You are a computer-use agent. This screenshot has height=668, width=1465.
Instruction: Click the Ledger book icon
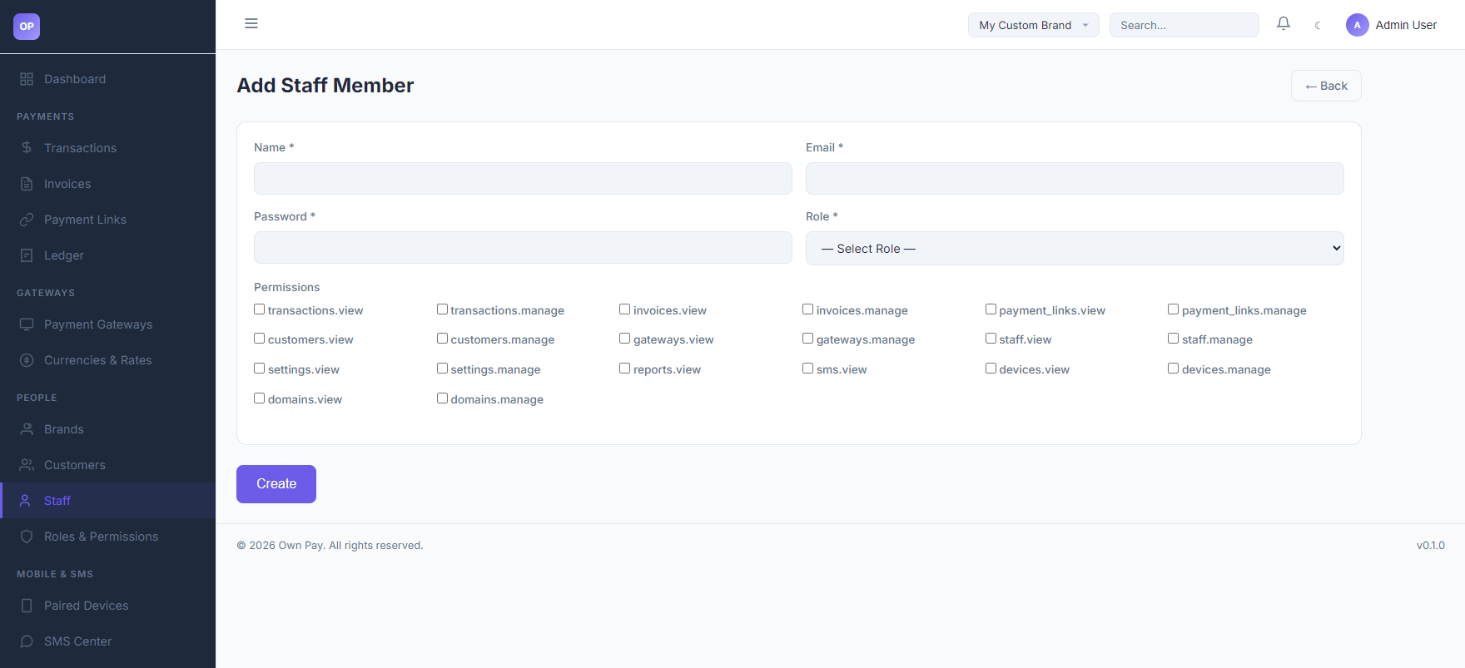coord(27,255)
